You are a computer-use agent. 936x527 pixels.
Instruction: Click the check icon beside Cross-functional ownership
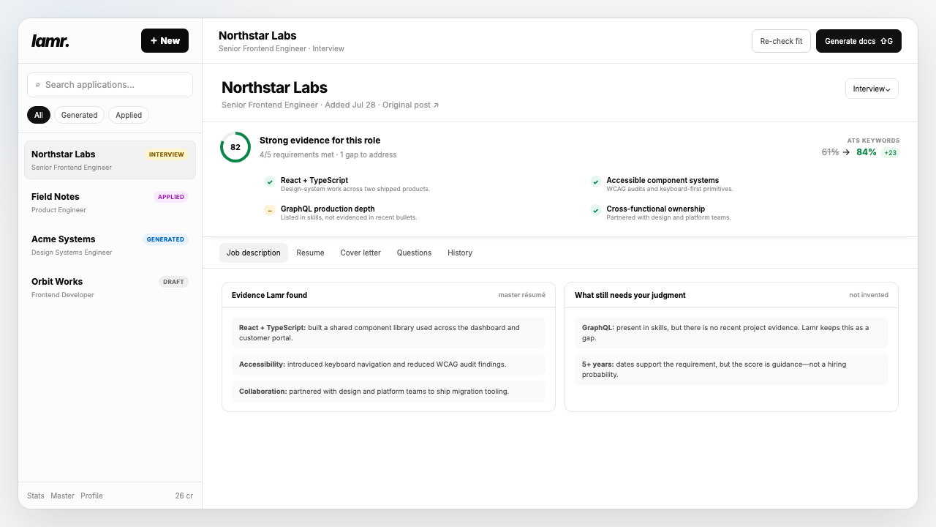[596, 210]
